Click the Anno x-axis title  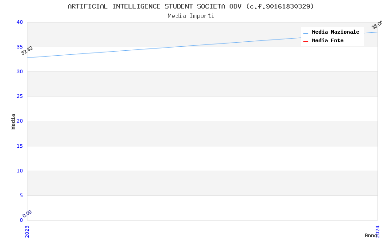pos(370,235)
